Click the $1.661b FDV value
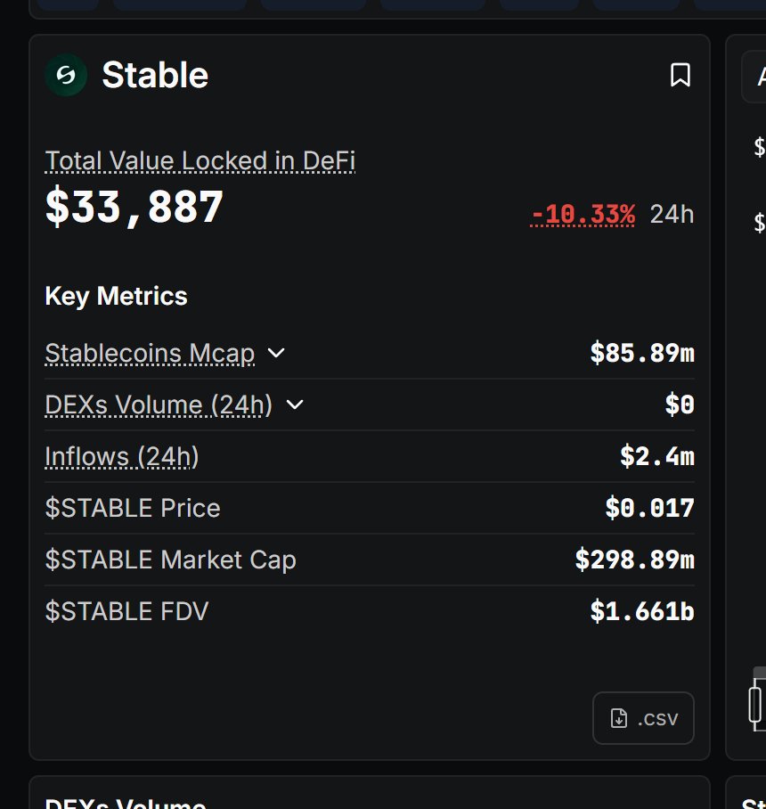Viewport: 766px width, 809px height. click(641, 612)
